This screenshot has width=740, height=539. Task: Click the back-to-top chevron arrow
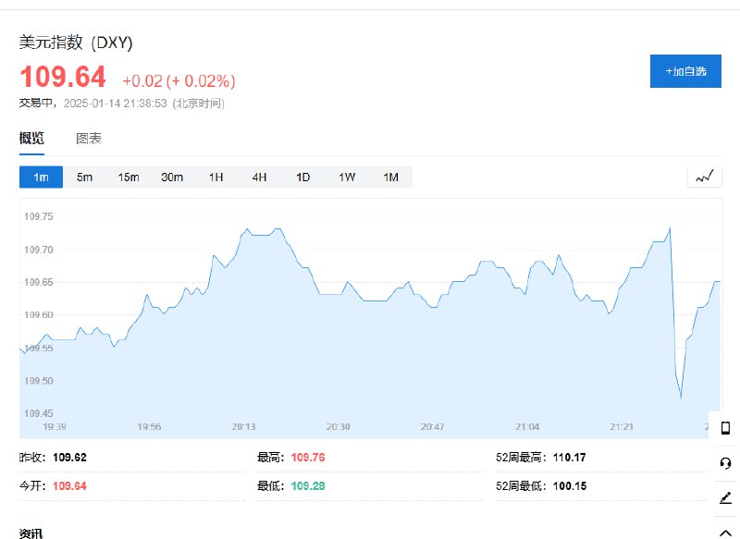click(725, 533)
